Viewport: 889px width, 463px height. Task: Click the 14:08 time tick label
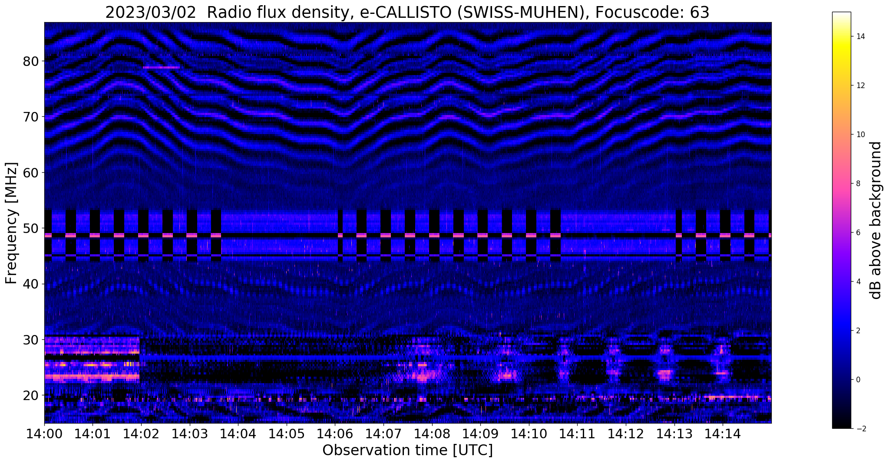click(x=432, y=433)
